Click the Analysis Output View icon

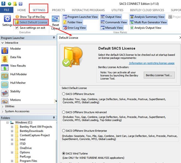coord(132,28)
